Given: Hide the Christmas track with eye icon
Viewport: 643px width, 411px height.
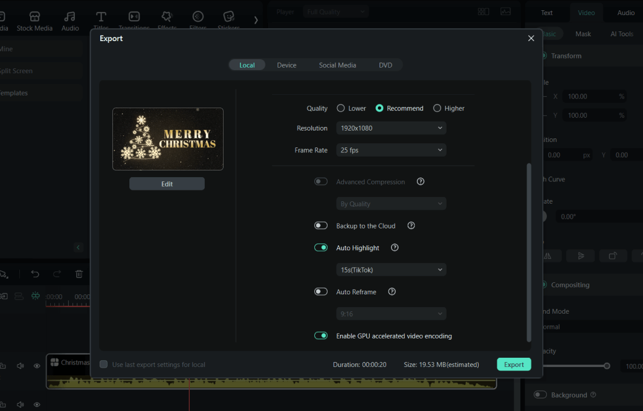Looking at the screenshot, I should (x=37, y=366).
